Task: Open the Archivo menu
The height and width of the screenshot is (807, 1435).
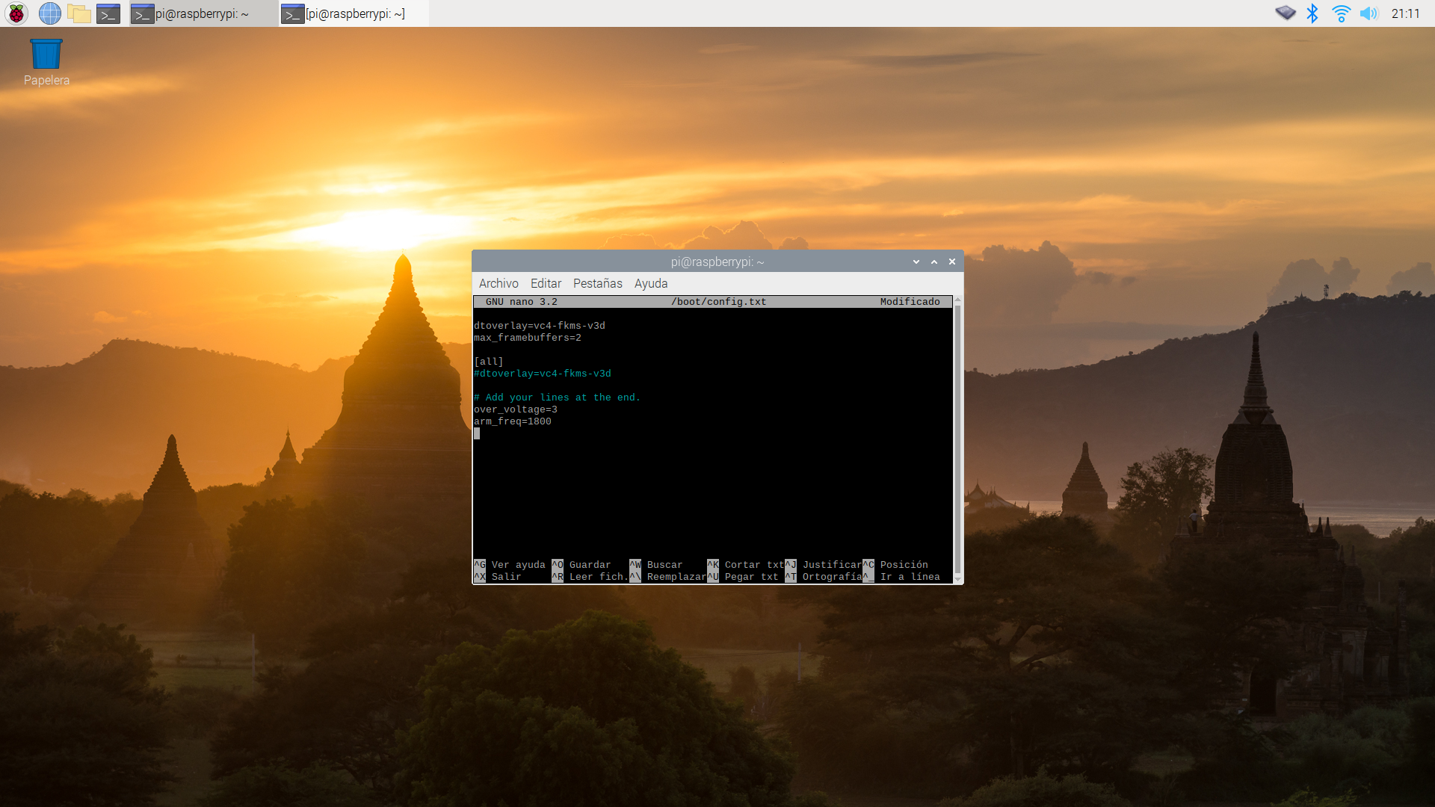Action: 499,283
